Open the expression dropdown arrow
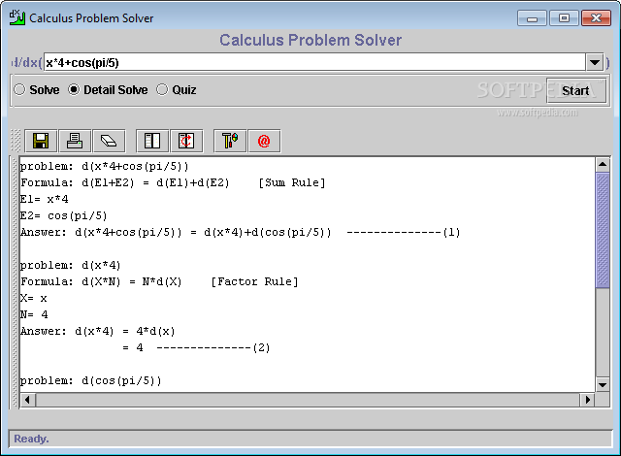Image resolution: width=621 pixels, height=456 pixels. 595,62
